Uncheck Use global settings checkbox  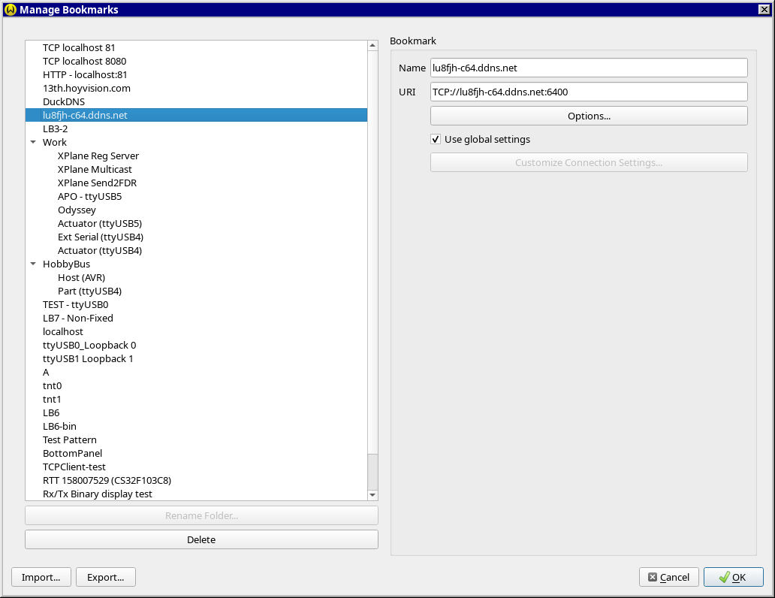tap(436, 140)
